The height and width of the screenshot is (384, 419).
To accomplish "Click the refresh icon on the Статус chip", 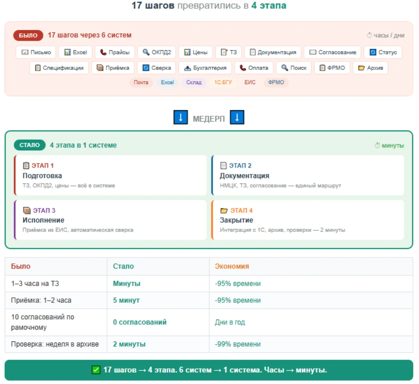I will [373, 52].
